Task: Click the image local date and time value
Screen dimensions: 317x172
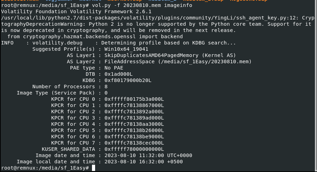Action: [144, 162]
